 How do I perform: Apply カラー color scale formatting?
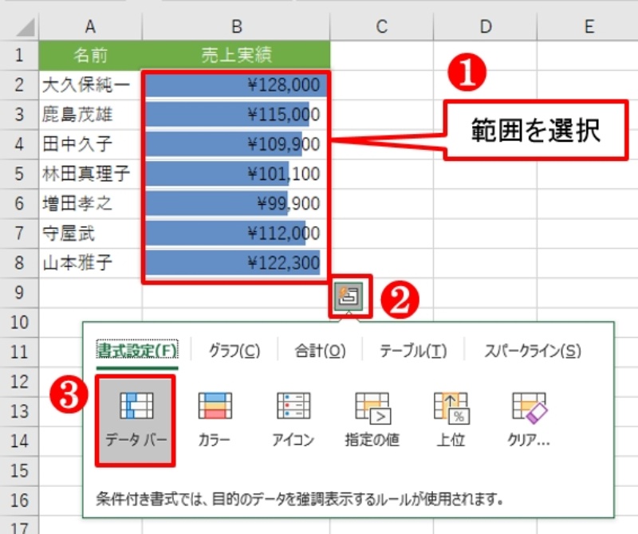215,419
